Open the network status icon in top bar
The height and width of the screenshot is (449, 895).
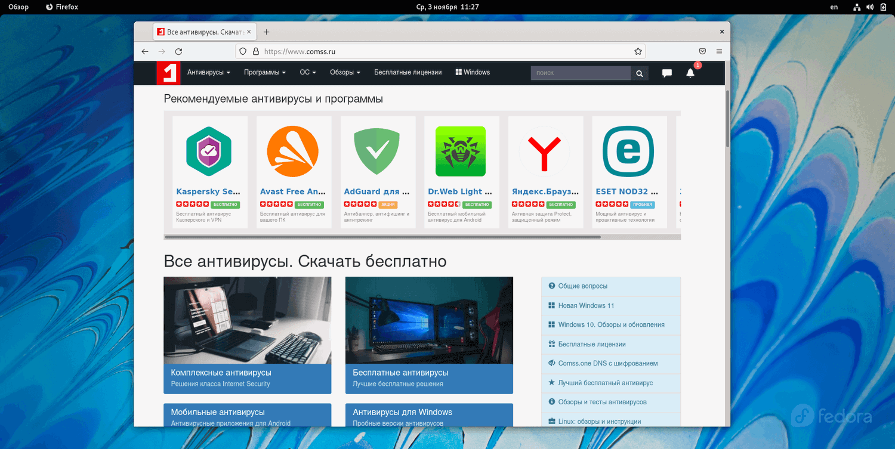click(856, 7)
